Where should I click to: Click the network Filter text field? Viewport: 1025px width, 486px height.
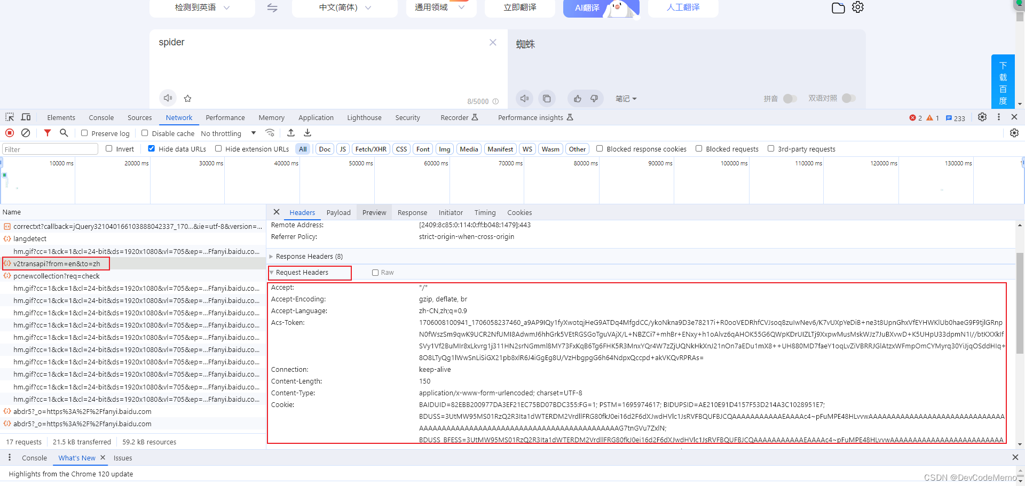click(x=50, y=149)
